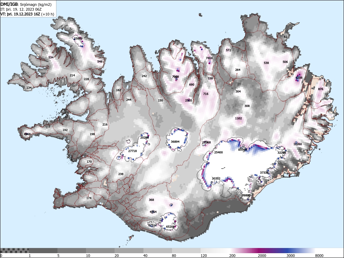Viewport: 344px width, 258px height.
Task: Click the snow value 7404
Action: pyautogui.click(x=209, y=58)
